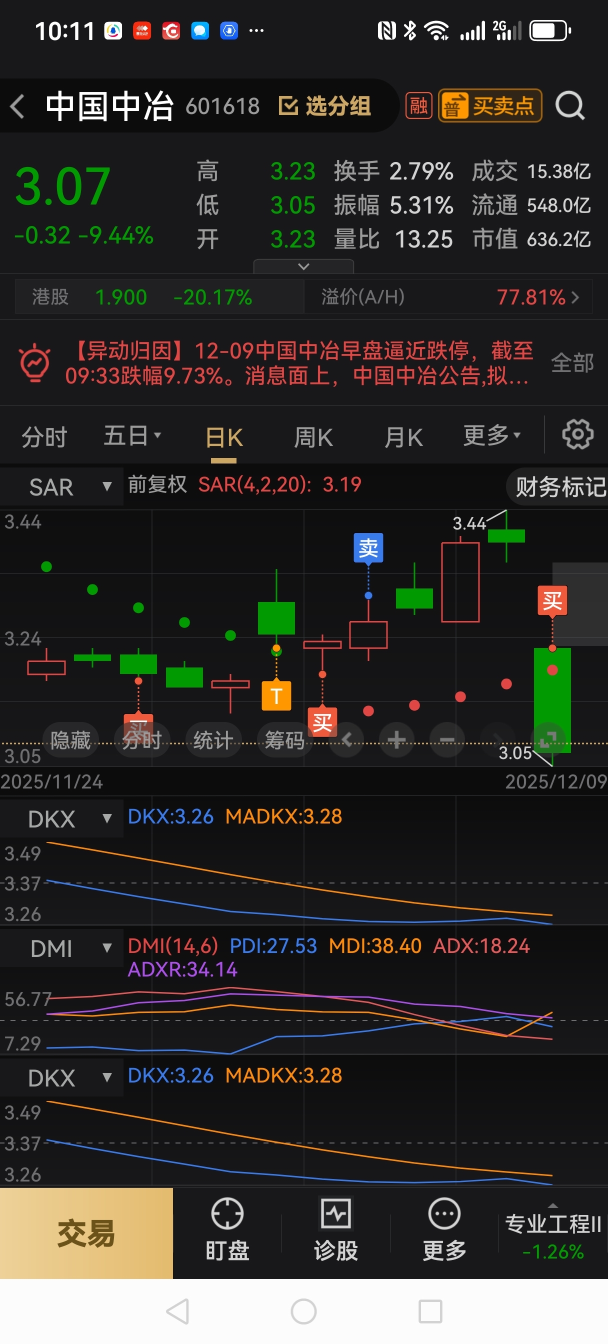Tap the 融 margin trading badge
Image resolution: width=608 pixels, height=1344 pixels.
tap(418, 106)
